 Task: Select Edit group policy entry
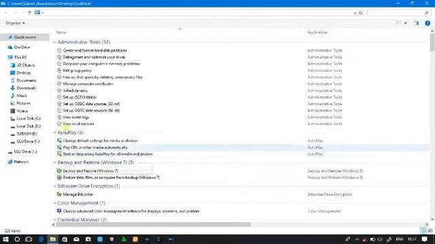(77, 70)
